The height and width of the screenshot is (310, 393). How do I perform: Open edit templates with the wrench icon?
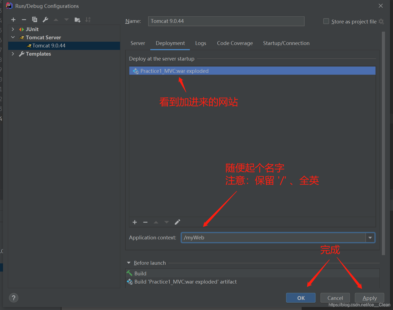click(x=45, y=19)
